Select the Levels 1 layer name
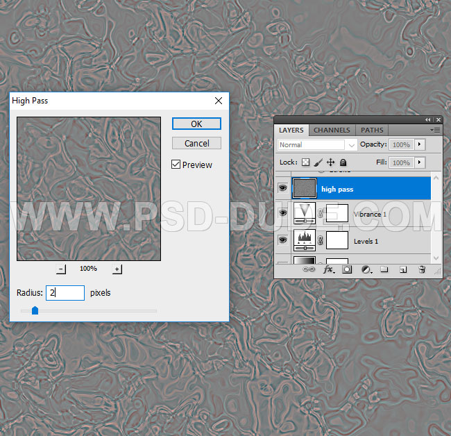This screenshot has height=436, width=451. coord(366,242)
